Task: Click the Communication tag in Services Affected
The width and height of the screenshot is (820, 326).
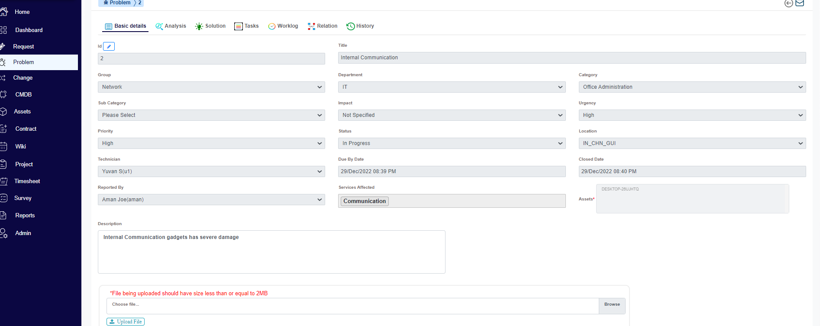Action: click(365, 201)
